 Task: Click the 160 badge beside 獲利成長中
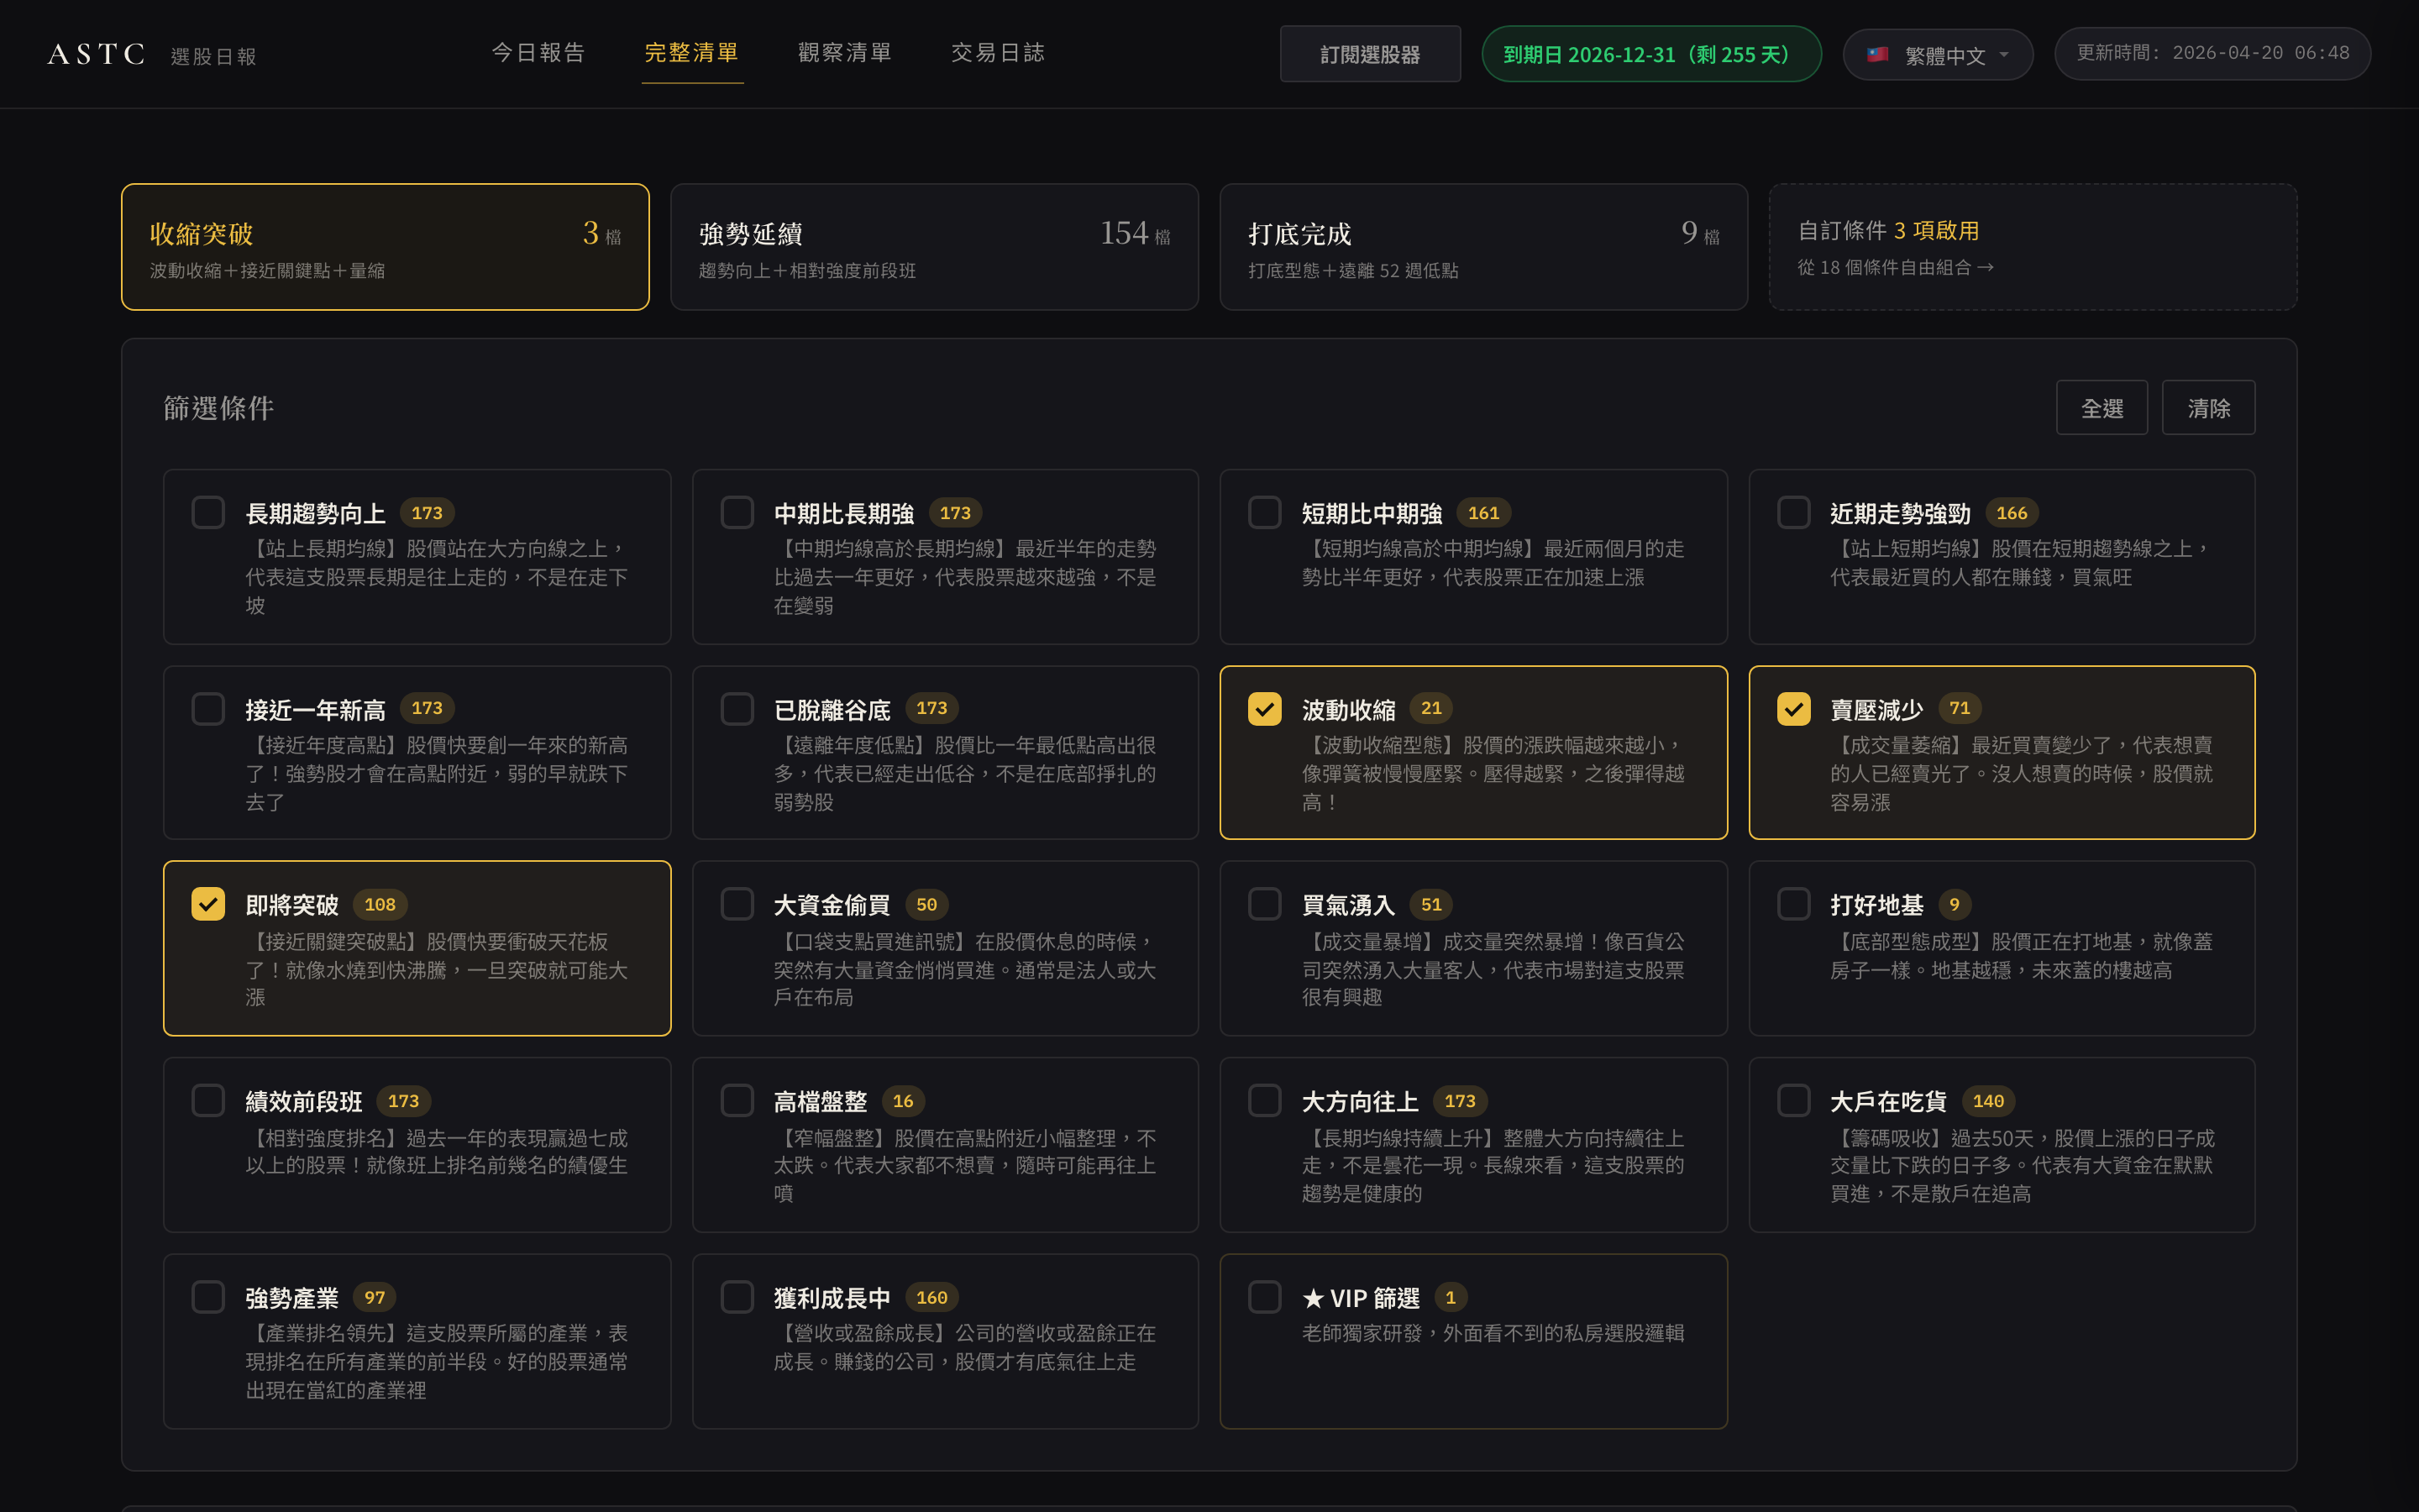pos(931,1297)
